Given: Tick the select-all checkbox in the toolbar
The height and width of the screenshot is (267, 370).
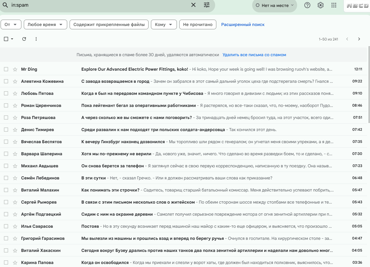Looking at the screenshot, I should coord(6,39).
